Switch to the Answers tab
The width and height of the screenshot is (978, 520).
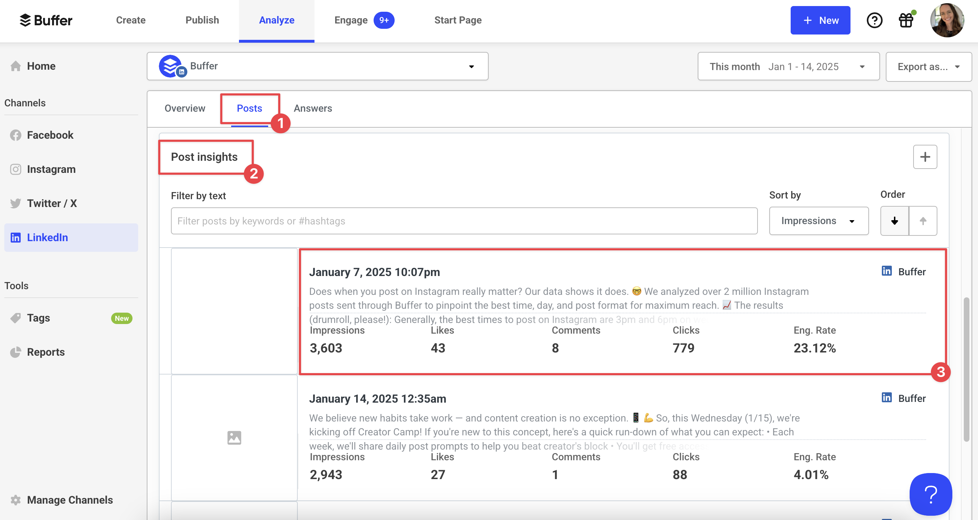coord(312,108)
